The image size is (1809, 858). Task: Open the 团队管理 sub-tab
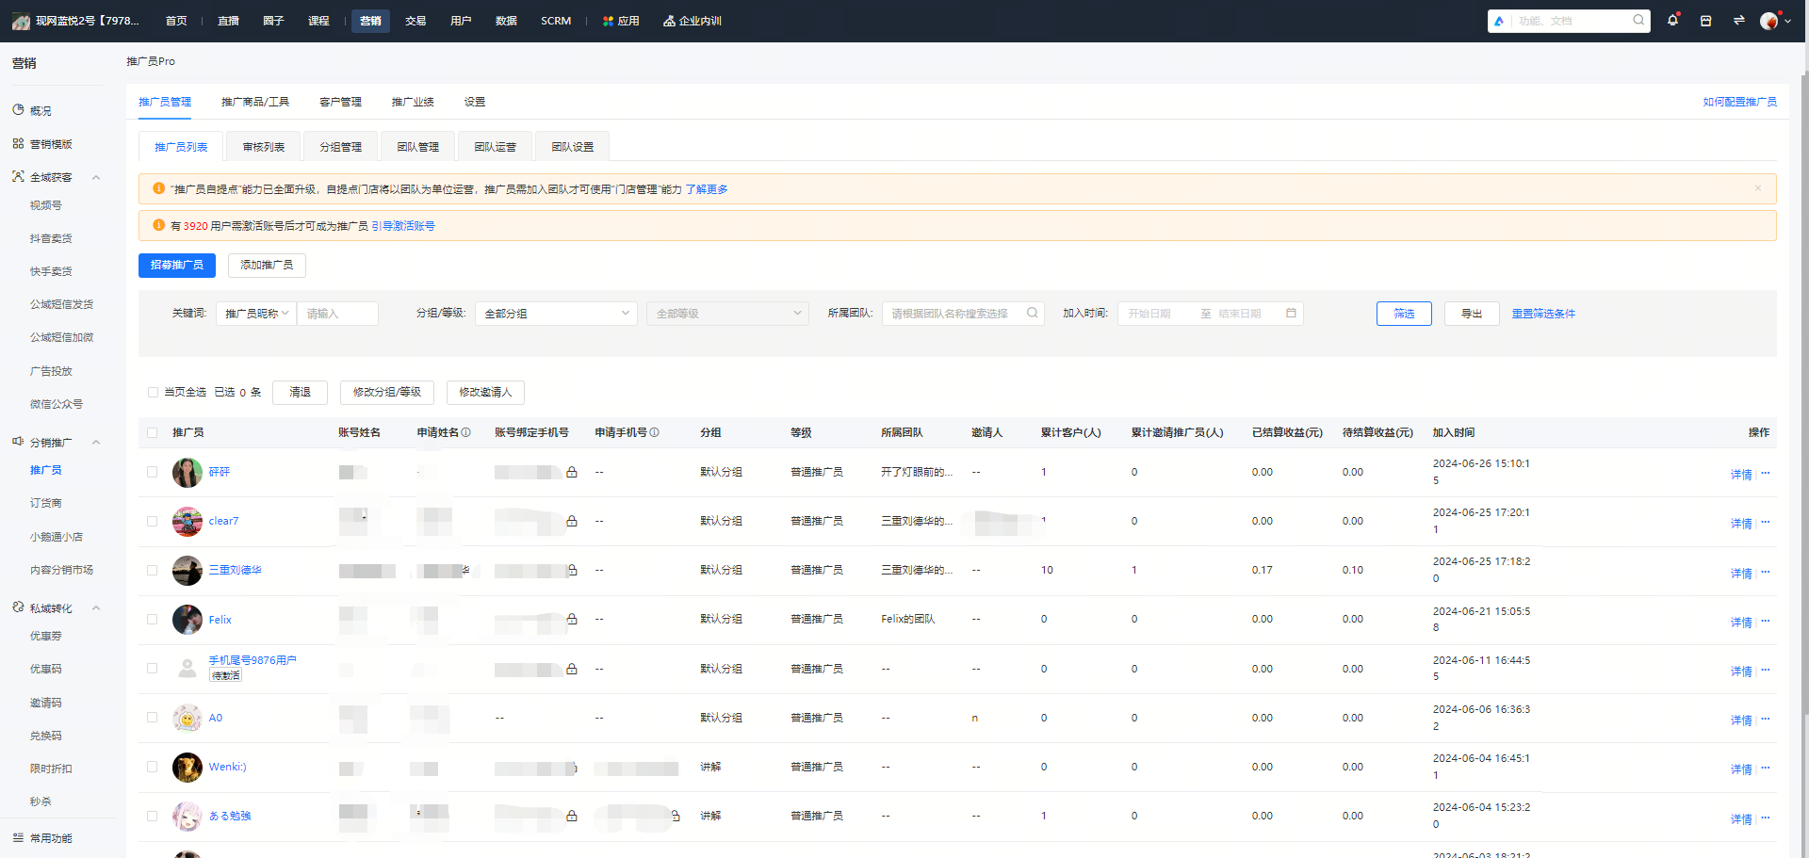pyautogui.click(x=418, y=147)
